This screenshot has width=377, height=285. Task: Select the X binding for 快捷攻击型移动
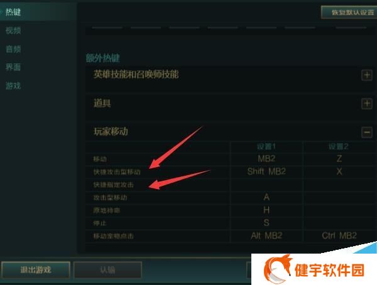click(339, 171)
